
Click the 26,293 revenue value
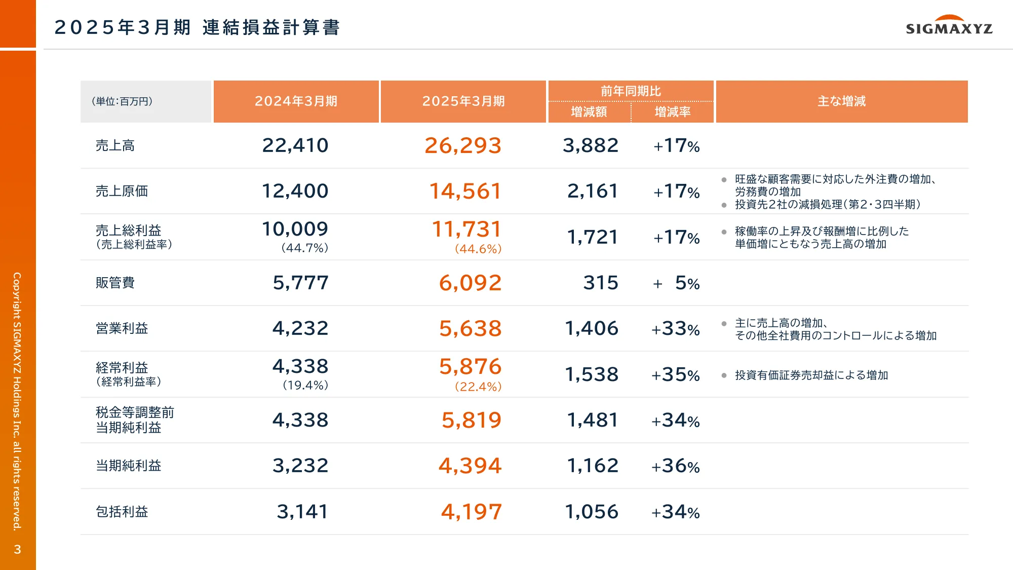tap(463, 146)
